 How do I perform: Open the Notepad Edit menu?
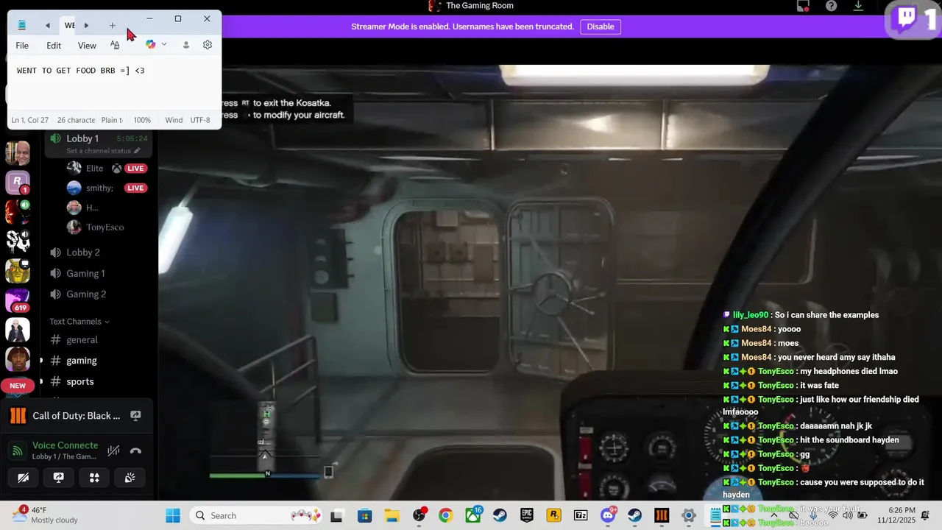point(54,46)
